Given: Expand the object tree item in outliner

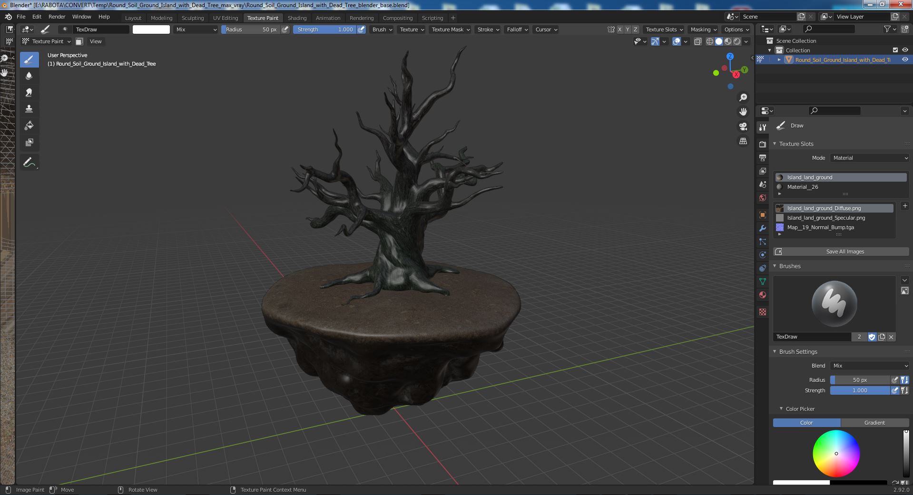Looking at the screenshot, I should tap(779, 59).
